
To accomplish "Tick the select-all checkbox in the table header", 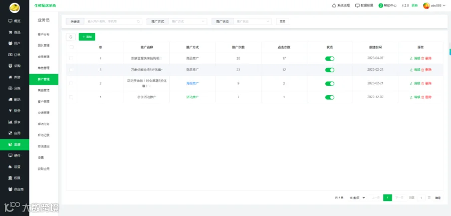I will click(72, 47).
